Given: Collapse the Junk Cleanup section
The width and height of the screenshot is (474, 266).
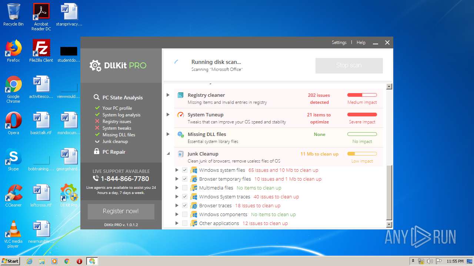Looking at the screenshot, I should [168, 154].
